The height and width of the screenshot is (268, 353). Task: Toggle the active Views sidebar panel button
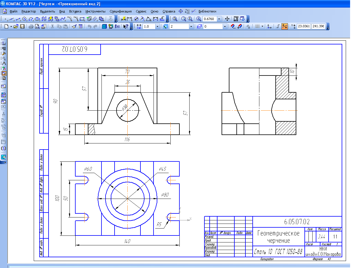tap(4, 73)
